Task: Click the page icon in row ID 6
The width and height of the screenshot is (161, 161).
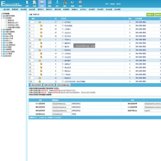Action: coord(41,64)
